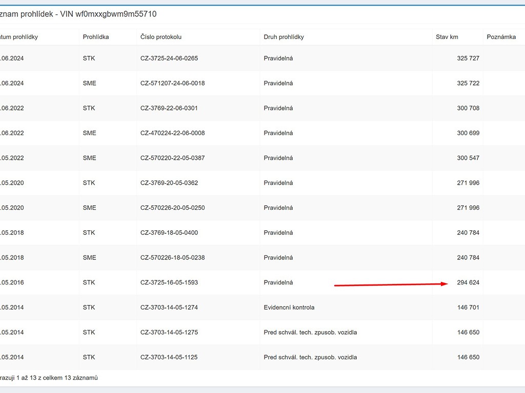Screen dimensions: 525x393
Task: Select protocol CZ-3725-16-05-1593 cell
Action: [169, 282]
